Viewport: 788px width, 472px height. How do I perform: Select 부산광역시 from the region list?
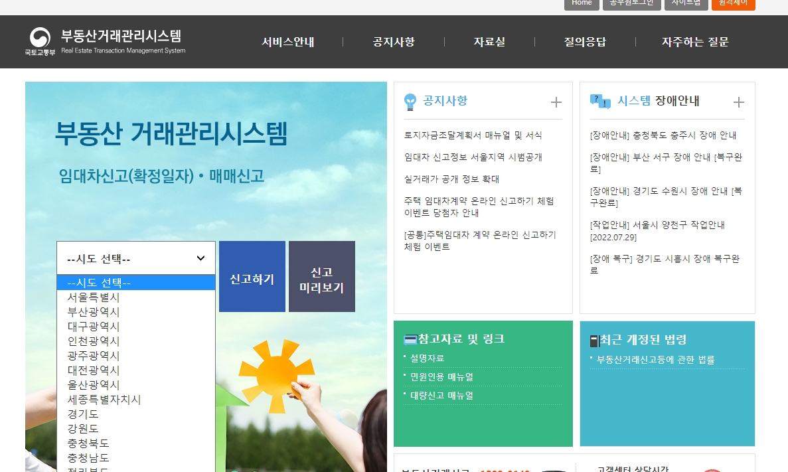(x=135, y=311)
